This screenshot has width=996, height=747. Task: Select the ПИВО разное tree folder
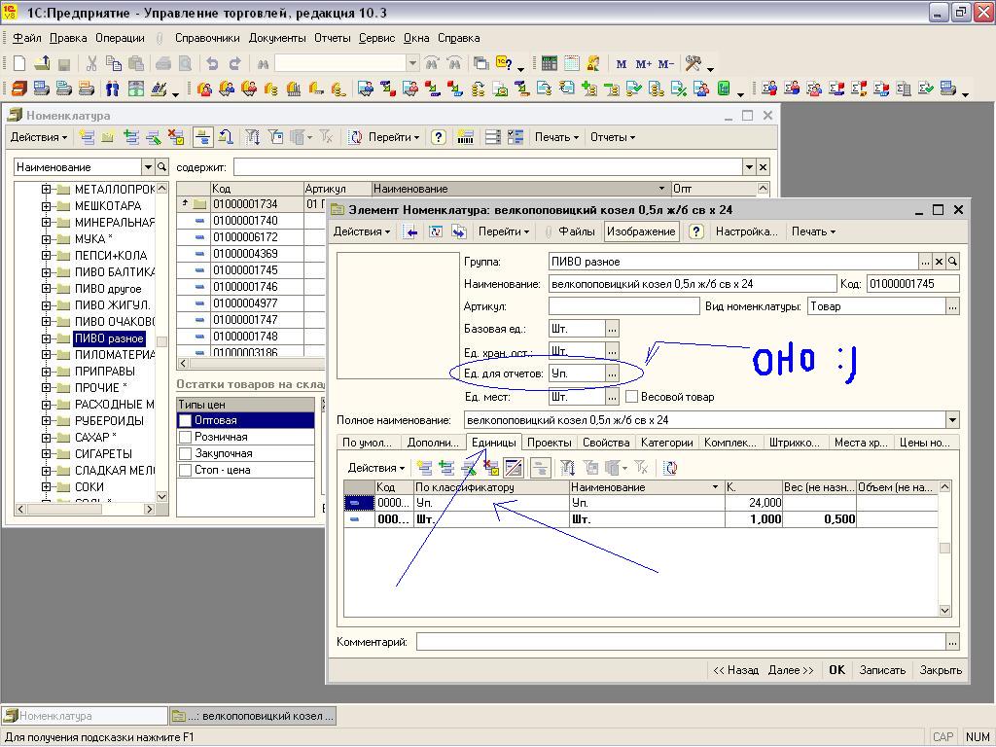click(109, 338)
